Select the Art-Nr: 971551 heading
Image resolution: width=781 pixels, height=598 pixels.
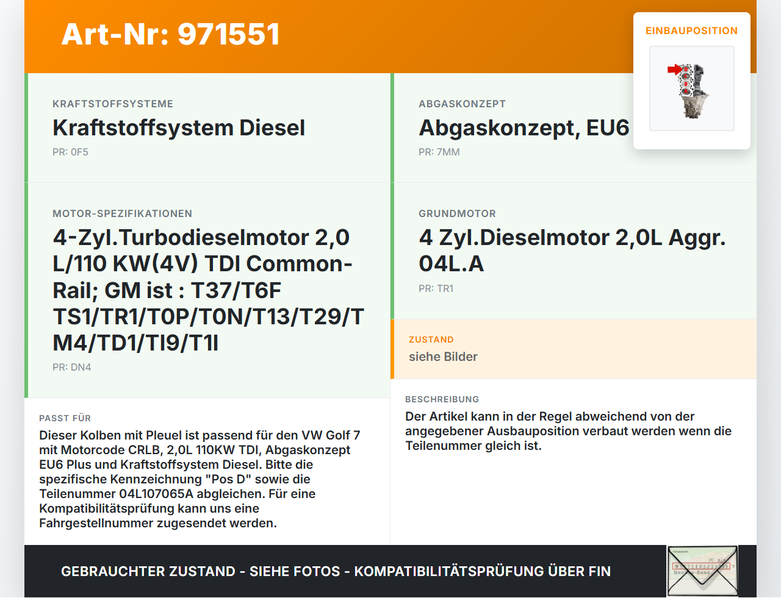pos(170,34)
